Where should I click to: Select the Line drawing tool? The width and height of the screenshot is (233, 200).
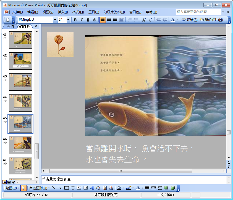[54, 188]
